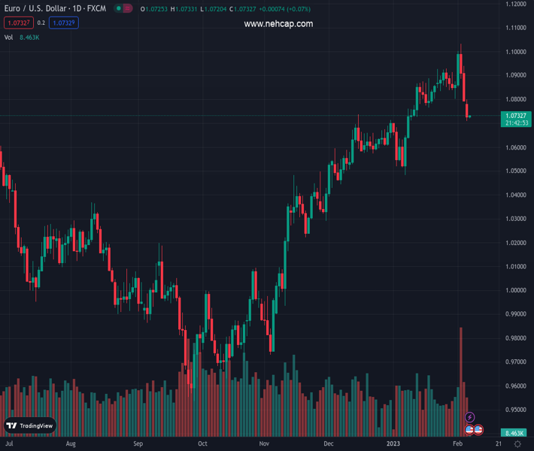Click the spread value 0.2 between prices

pos(41,23)
